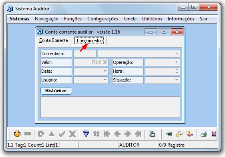Open the Correntista name dropdown
The image size is (225, 157).
177,54
